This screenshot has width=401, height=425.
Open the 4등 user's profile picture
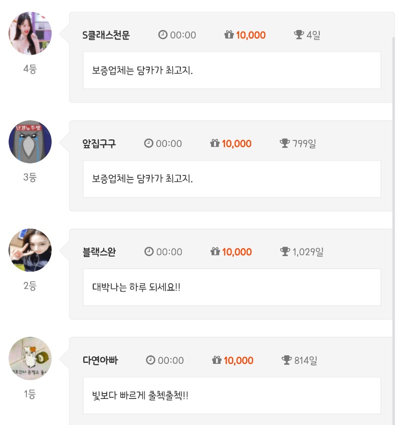(30, 34)
